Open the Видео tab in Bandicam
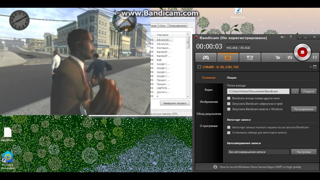320x180 pixels. [x=209, y=90]
